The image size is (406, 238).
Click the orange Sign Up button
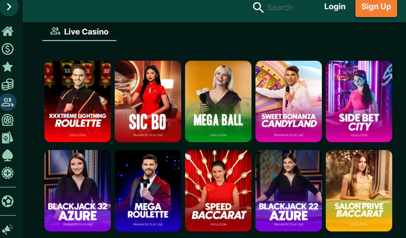(x=376, y=7)
